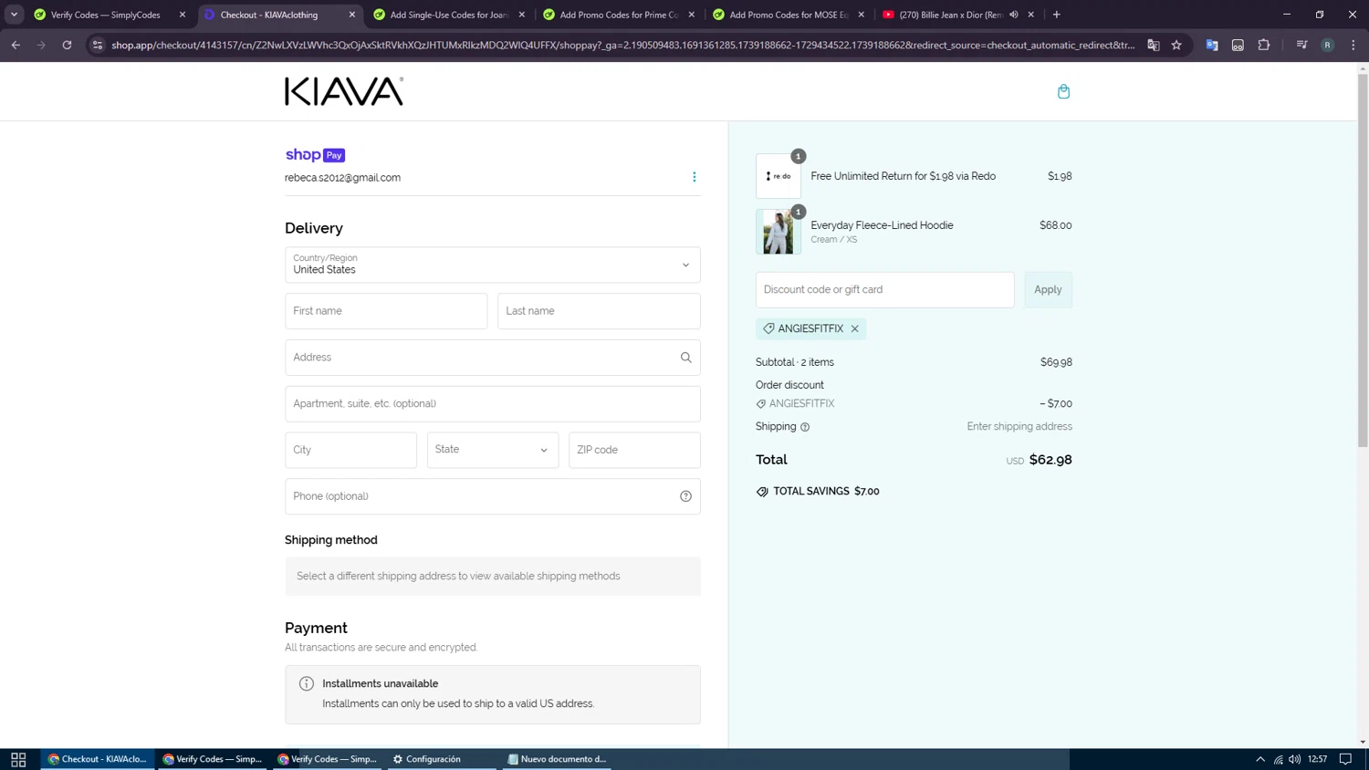Mute the Billie Jean x Dior tab audio
Screen dimensions: 1369x770
pos(1014,15)
